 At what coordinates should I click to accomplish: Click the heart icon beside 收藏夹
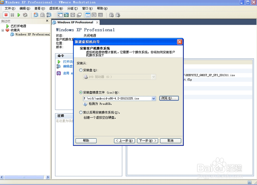point(7,30)
